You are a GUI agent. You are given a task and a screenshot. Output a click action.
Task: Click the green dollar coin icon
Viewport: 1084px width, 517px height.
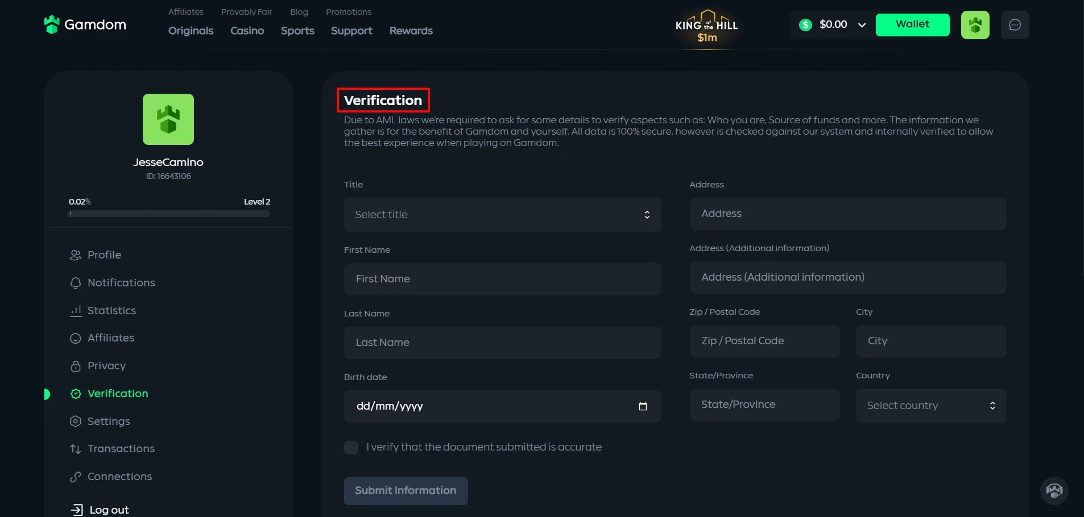pyautogui.click(x=805, y=25)
